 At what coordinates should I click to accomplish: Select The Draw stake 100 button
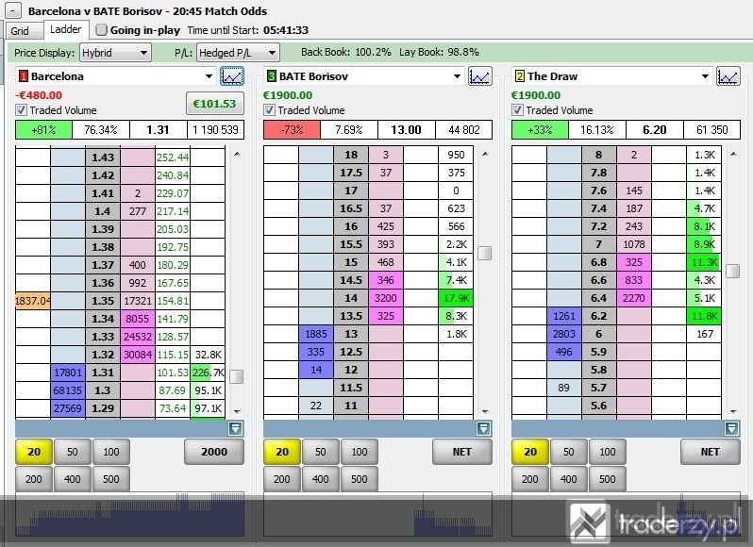coord(608,452)
